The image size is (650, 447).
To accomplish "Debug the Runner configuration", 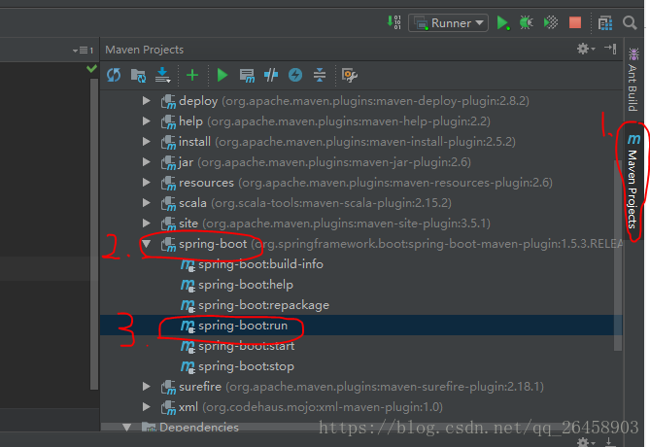I will (x=526, y=22).
